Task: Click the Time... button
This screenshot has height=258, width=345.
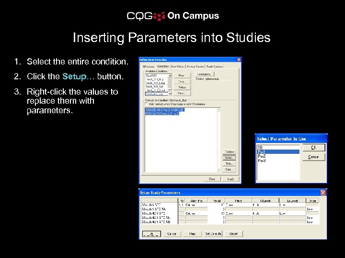Action: coord(229,164)
